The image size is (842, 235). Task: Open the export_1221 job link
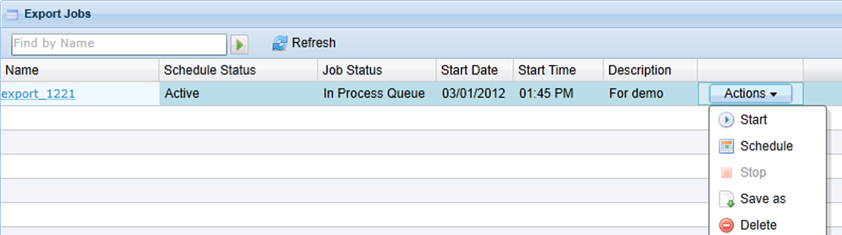38,94
